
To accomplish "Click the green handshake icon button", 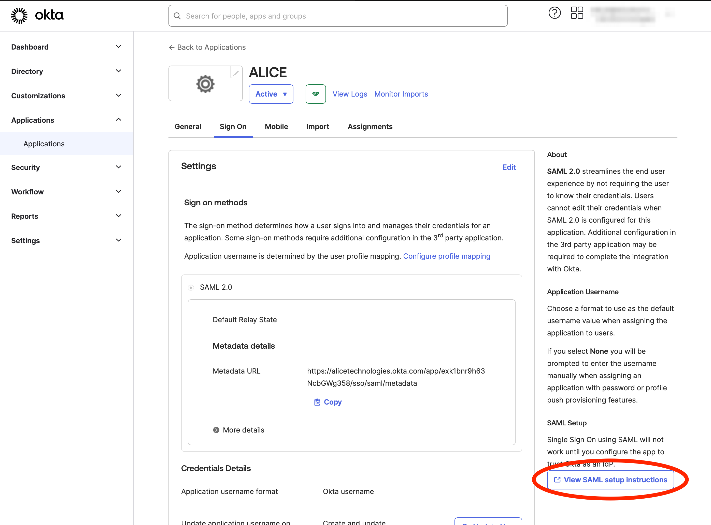I will tap(315, 94).
